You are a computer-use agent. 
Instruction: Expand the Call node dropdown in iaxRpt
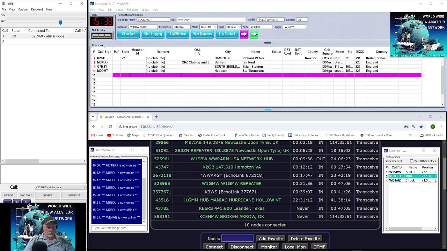click(60, 187)
